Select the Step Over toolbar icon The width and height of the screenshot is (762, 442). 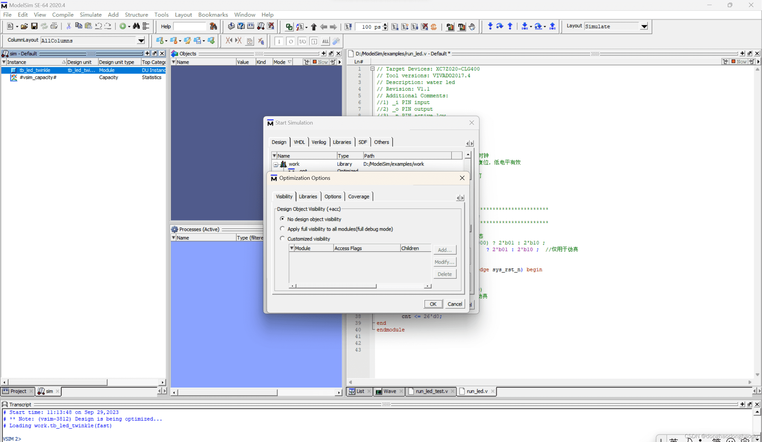(x=499, y=26)
